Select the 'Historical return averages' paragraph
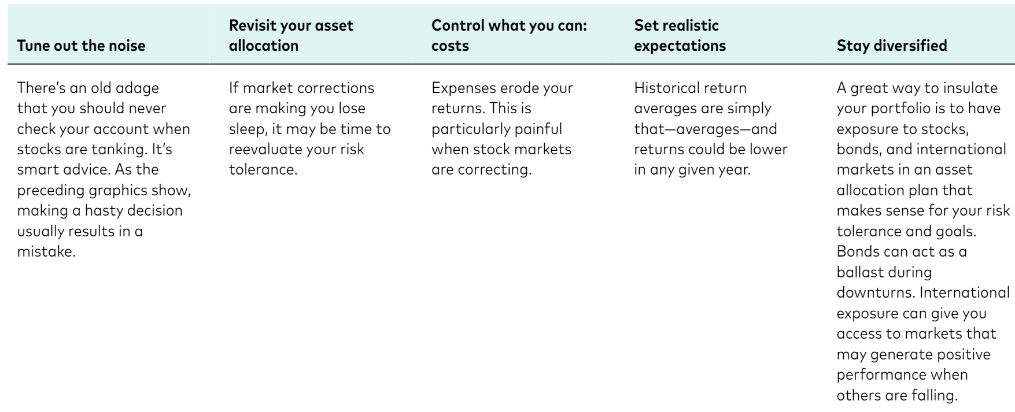 (711, 129)
